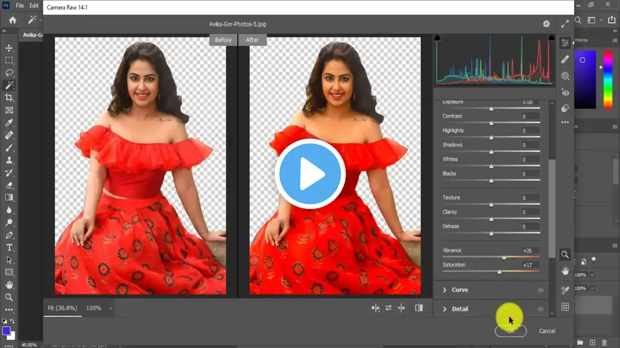Open the File menu
620x348 pixels.
click(x=20, y=5)
